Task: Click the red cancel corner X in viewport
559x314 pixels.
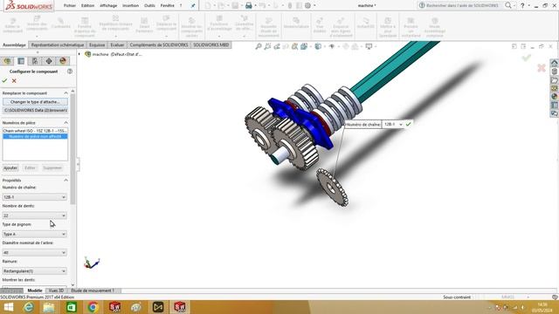Action: pos(542,68)
